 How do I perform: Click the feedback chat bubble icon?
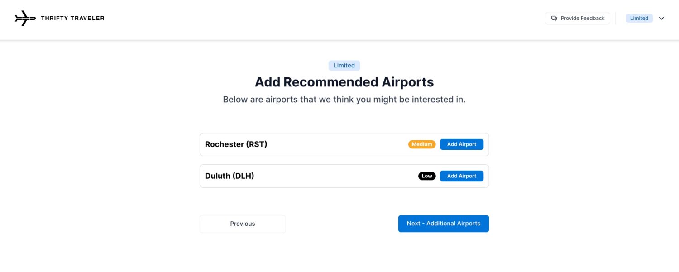pyautogui.click(x=554, y=18)
